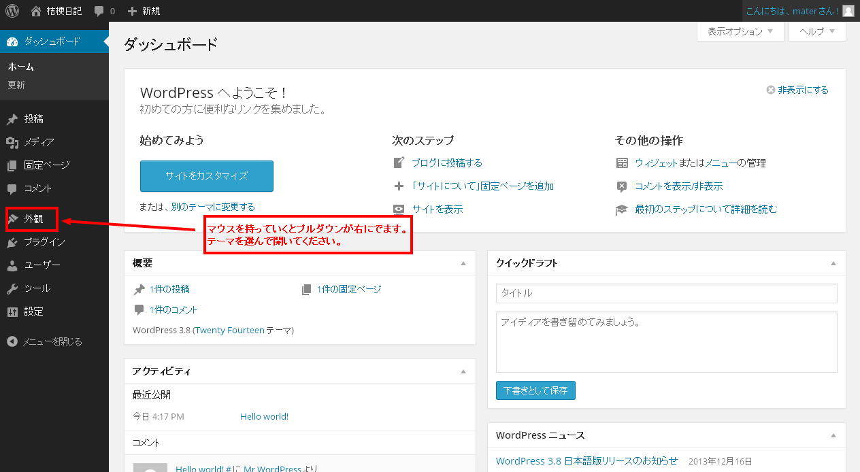Click the Mr WordPress commenter link
The image size is (860, 472).
point(272,468)
